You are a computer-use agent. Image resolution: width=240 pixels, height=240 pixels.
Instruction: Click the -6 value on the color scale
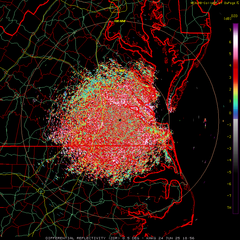tap(229, 184)
